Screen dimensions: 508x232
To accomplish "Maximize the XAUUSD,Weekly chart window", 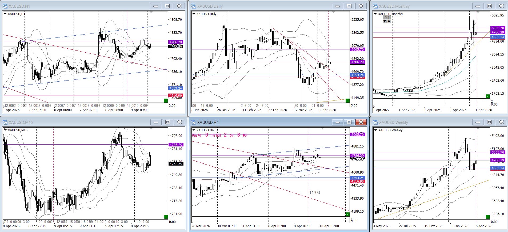I will coord(489,122).
